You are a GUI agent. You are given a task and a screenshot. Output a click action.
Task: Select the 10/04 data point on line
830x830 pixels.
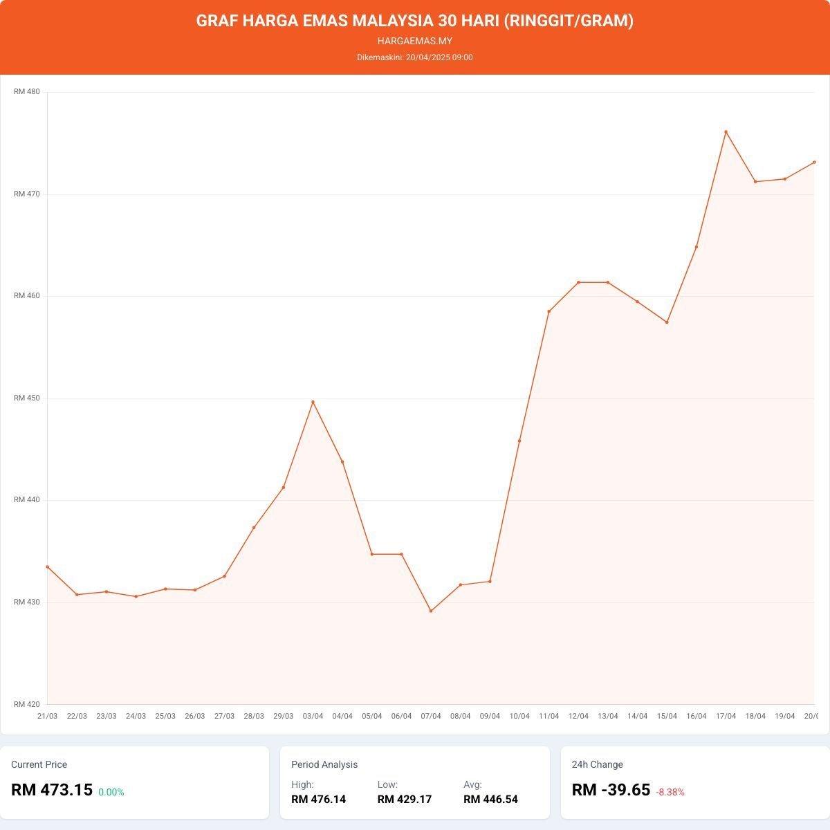(x=519, y=441)
